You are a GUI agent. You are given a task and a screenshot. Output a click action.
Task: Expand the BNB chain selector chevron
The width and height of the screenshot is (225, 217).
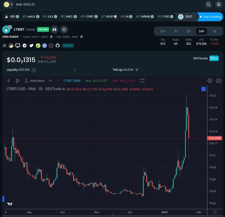tap(12, 4)
